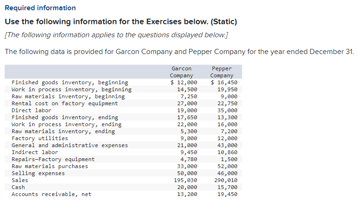Click the 'Raw materials inventory, ending' label
This screenshot has width=358, height=203.
tap(63, 131)
